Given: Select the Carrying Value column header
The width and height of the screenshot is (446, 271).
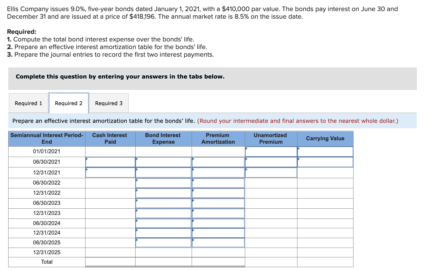Looking at the screenshot, I should [x=325, y=139].
